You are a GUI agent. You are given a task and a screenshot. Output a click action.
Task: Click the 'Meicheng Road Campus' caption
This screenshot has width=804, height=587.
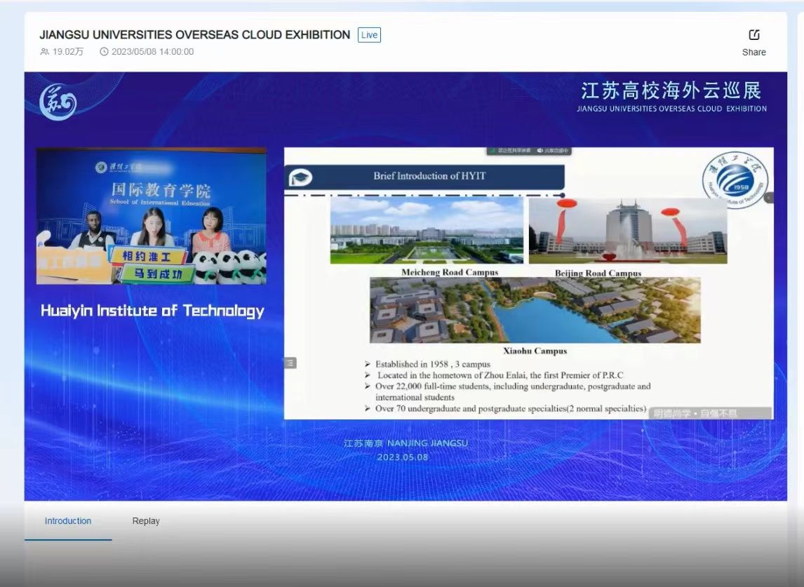[x=450, y=271]
